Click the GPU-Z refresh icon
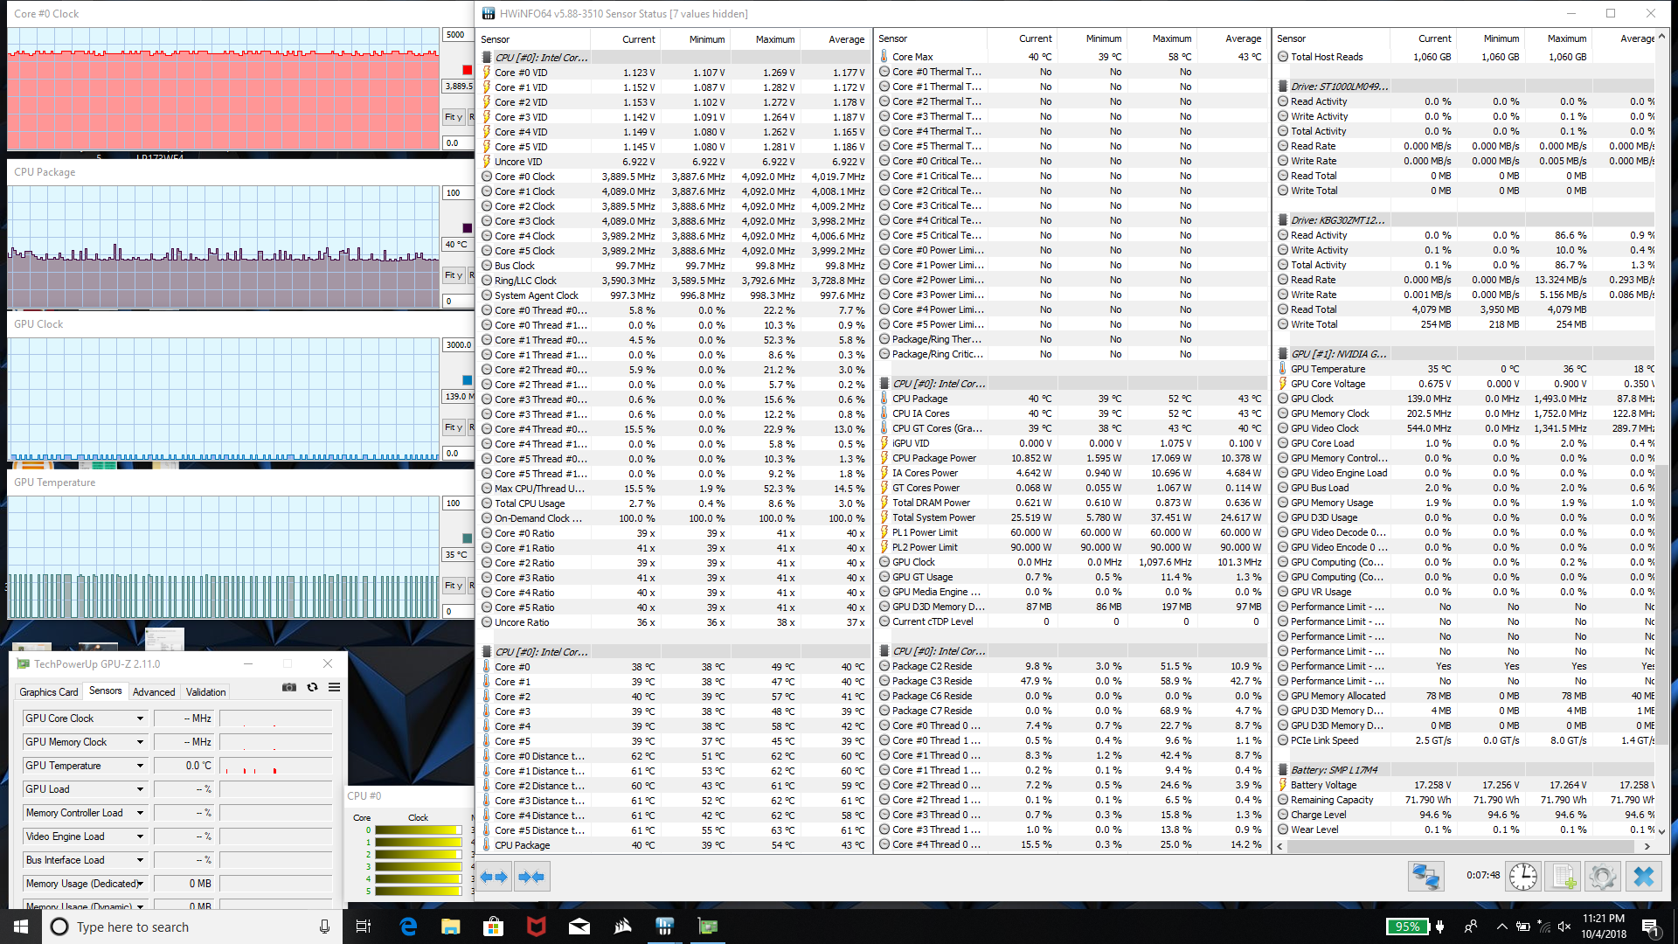 (312, 688)
